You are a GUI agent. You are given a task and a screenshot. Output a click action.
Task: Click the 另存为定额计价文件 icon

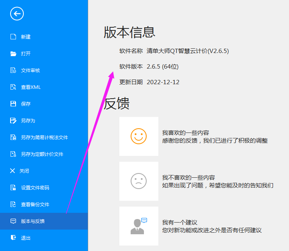coord(13,154)
